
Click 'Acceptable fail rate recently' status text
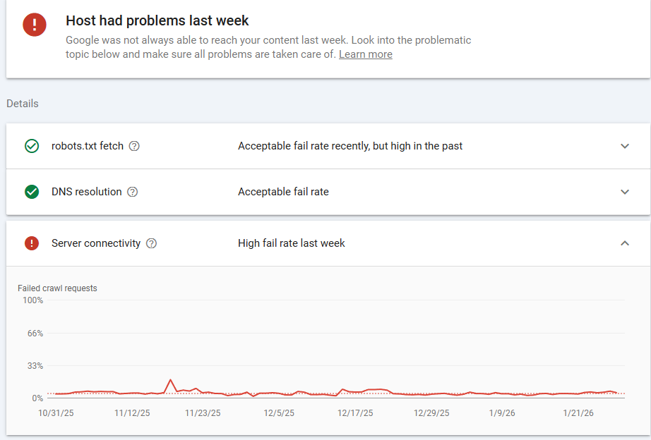350,146
